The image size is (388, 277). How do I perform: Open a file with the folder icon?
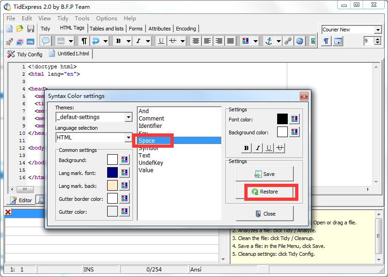(20, 29)
